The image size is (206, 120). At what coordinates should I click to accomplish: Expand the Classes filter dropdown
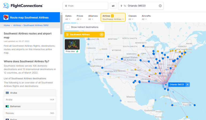(132, 17)
